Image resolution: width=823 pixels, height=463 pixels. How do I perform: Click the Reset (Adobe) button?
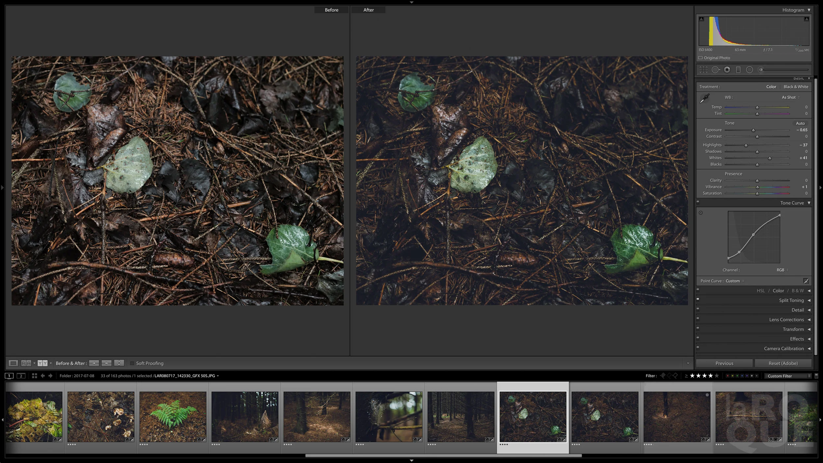783,363
